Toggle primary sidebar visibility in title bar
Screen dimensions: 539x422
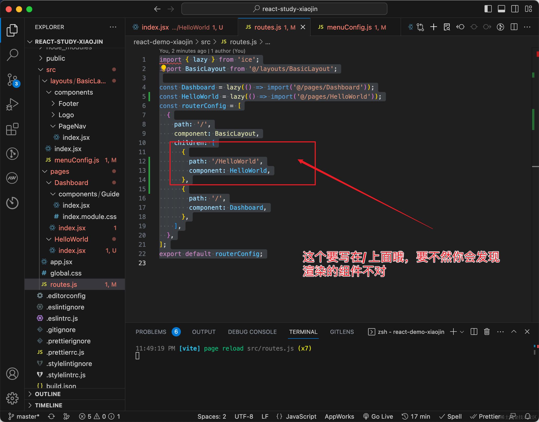click(x=488, y=9)
